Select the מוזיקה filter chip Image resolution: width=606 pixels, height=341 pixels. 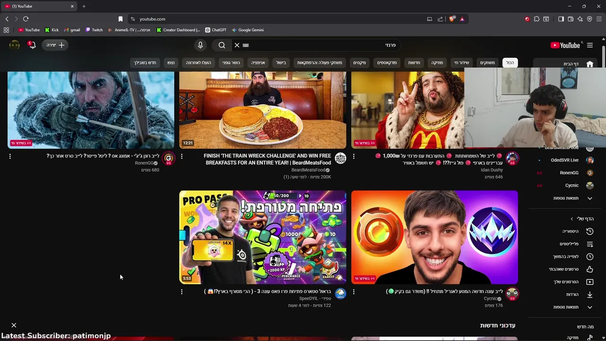coord(437,63)
